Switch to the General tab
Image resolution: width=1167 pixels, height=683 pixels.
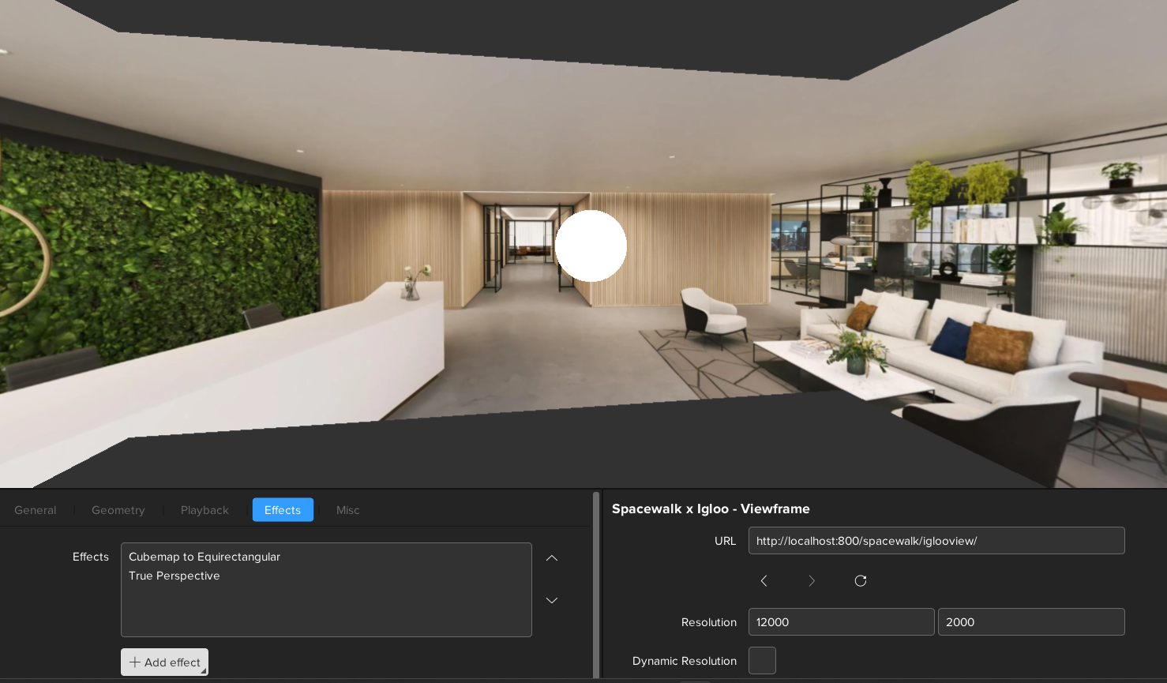(x=36, y=510)
